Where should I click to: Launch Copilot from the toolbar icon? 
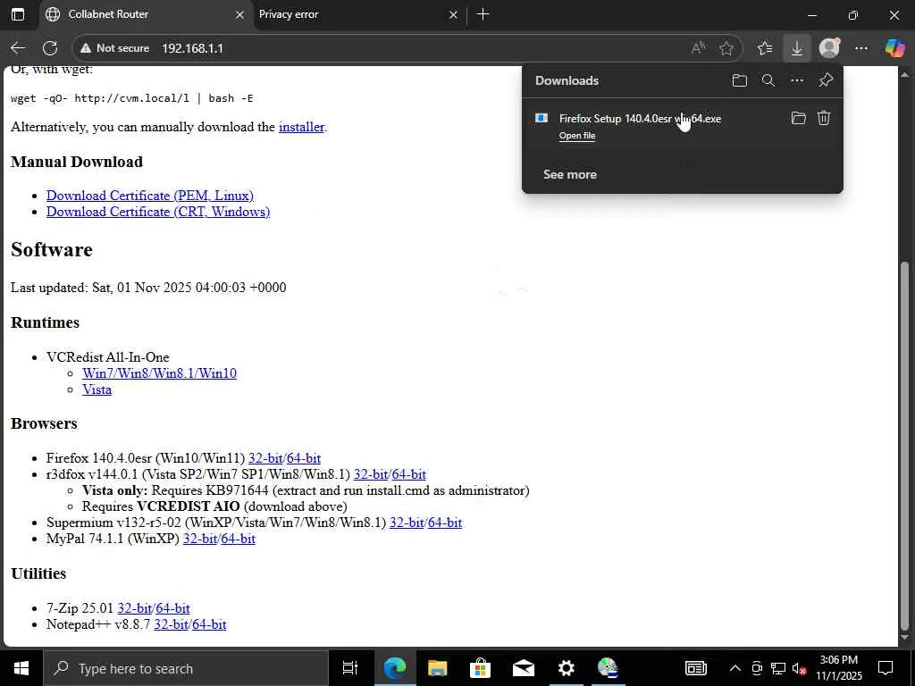pyautogui.click(x=894, y=48)
